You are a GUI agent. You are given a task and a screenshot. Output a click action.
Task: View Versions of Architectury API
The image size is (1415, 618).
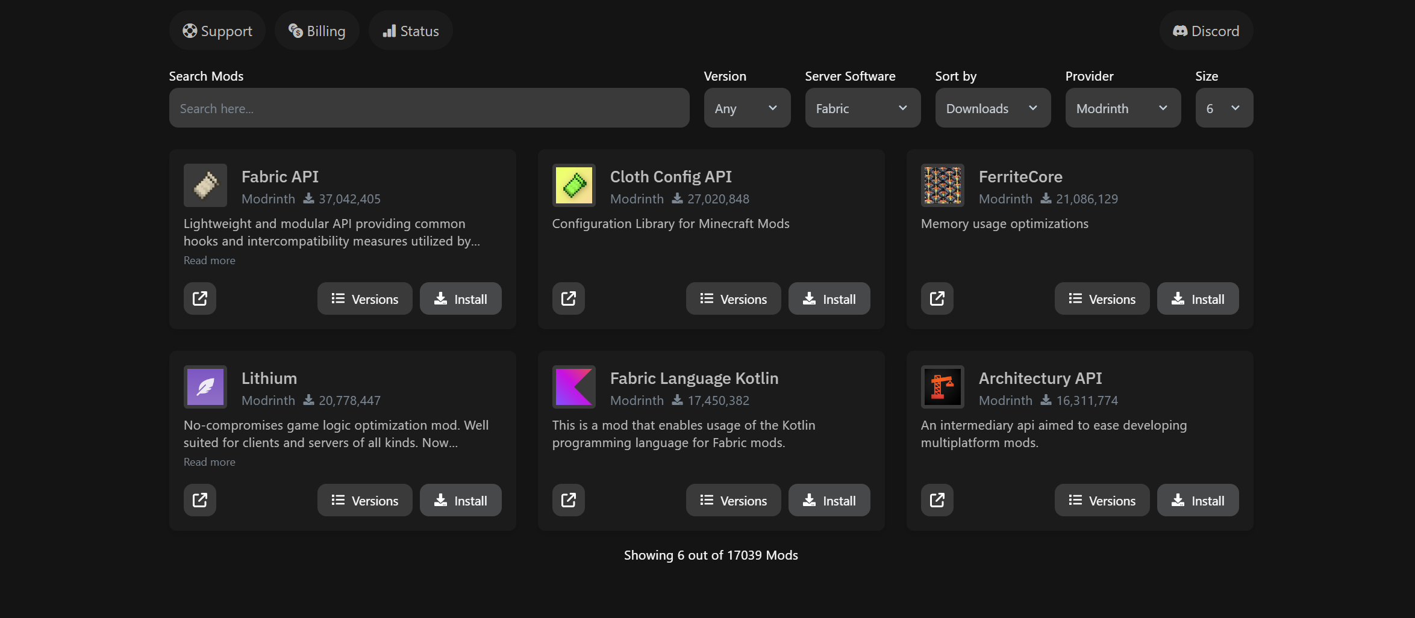click(x=1102, y=500)
